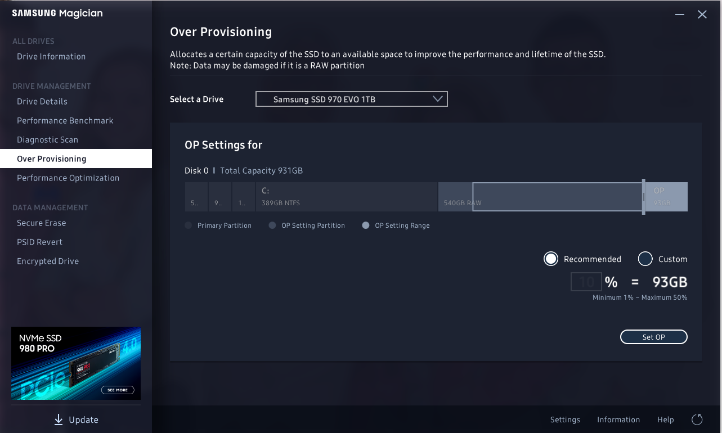Screen dimensions: 722x433
Task: Open Settings from the bottom bar
Action: [x=565, y=420]
